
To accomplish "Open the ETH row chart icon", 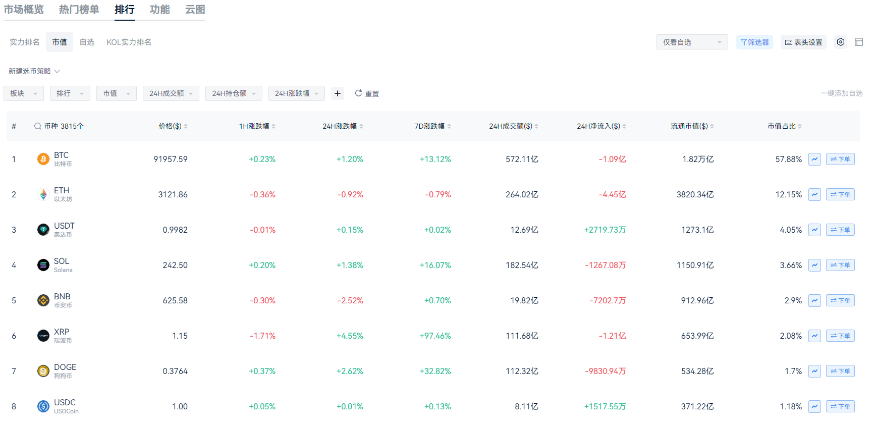I will tap(814, 194).
